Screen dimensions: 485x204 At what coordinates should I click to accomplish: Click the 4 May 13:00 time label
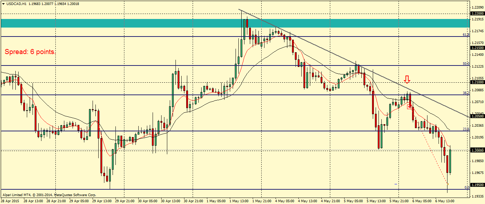[308, 201]
